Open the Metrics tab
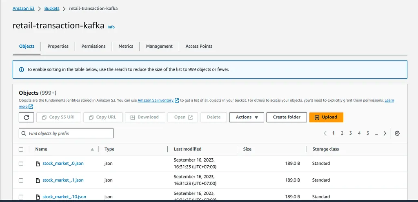Viewport: 418px width, 202px height. [x=126, y=46]
